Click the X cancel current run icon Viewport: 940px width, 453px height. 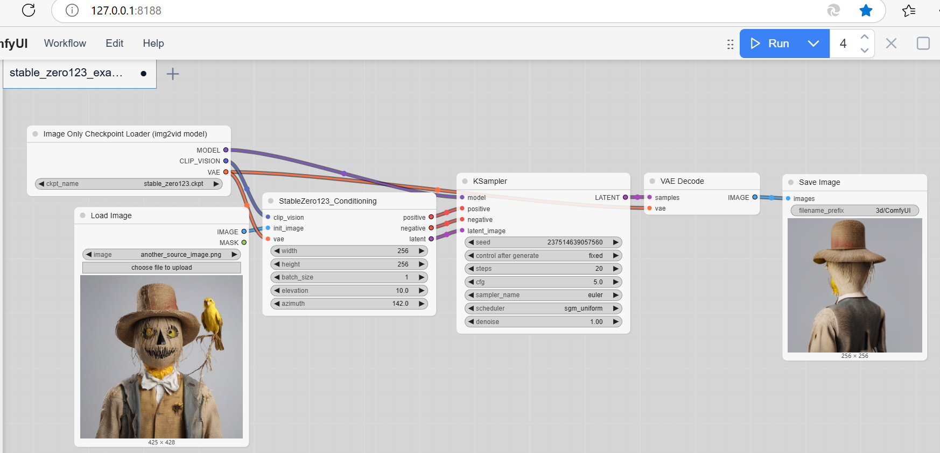891,44
